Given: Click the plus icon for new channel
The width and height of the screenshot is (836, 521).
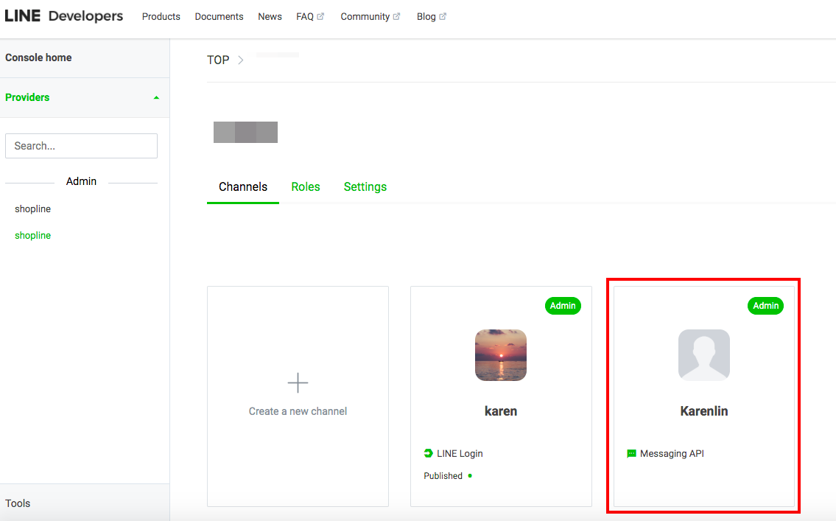Looking at the screenshot, I should (298, 383).
